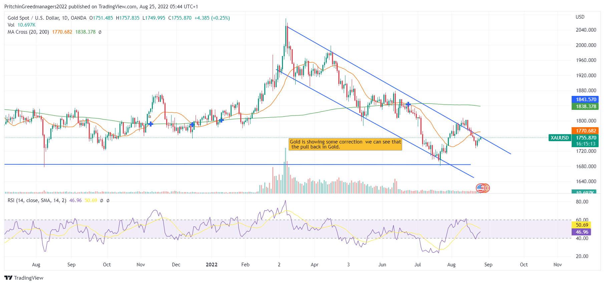
Task: Click the US flag economic event icon
Action: pos(481,188)
